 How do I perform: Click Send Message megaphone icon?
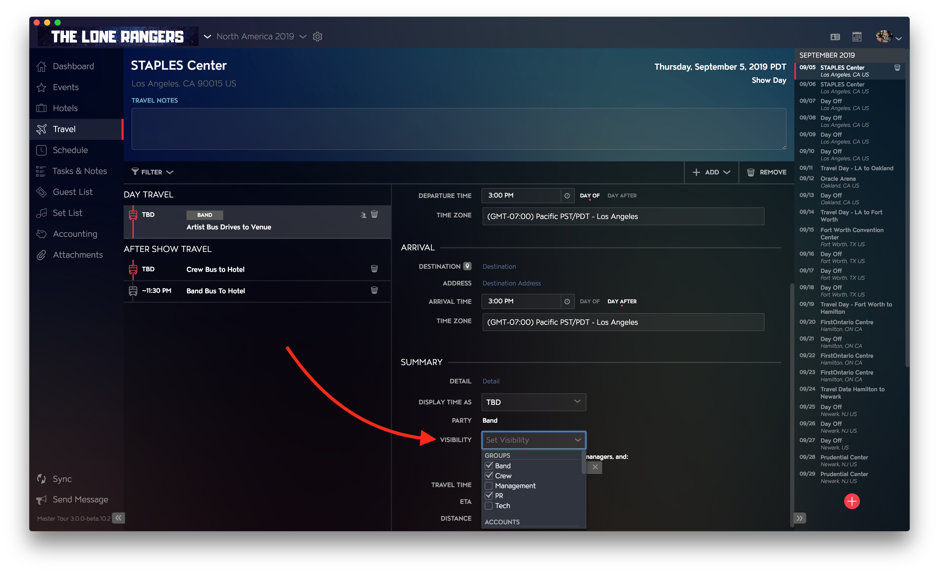(42, 499)
